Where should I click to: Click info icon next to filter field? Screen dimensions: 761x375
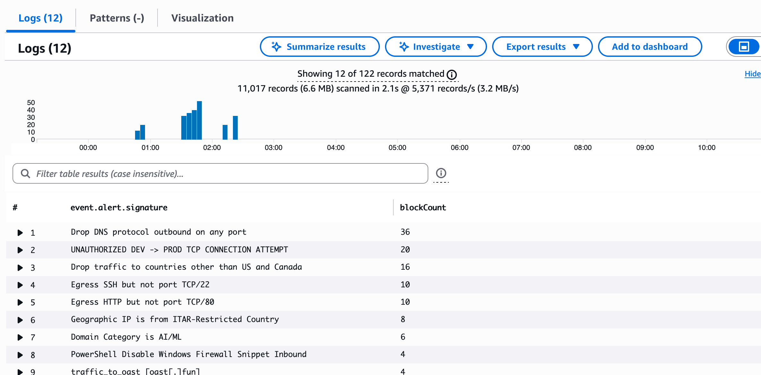tap(441, 173)
